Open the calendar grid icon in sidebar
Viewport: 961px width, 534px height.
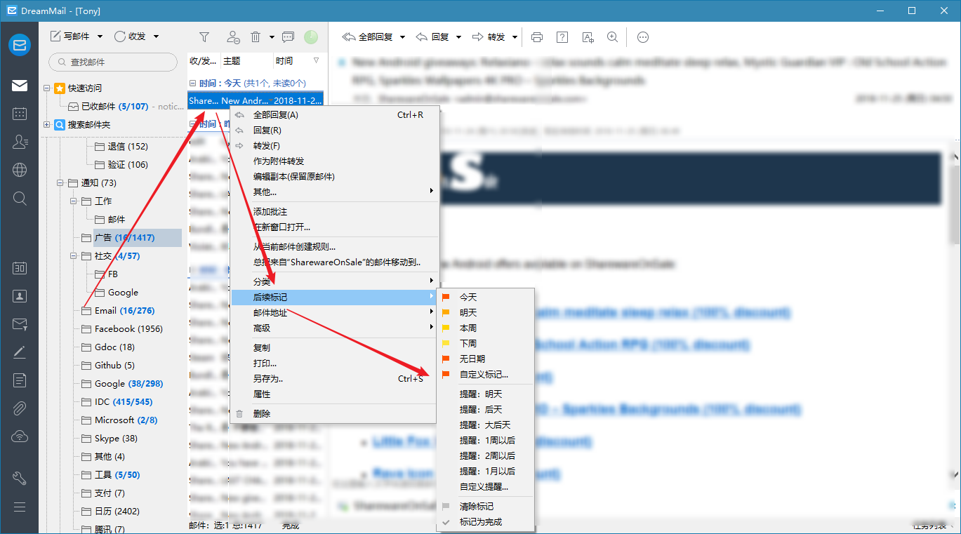point(19,114)
